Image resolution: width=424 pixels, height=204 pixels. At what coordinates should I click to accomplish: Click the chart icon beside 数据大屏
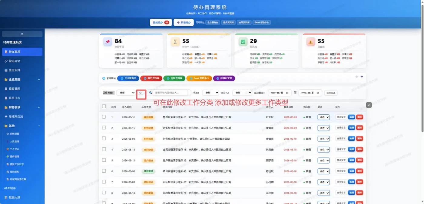pos(6,197)
